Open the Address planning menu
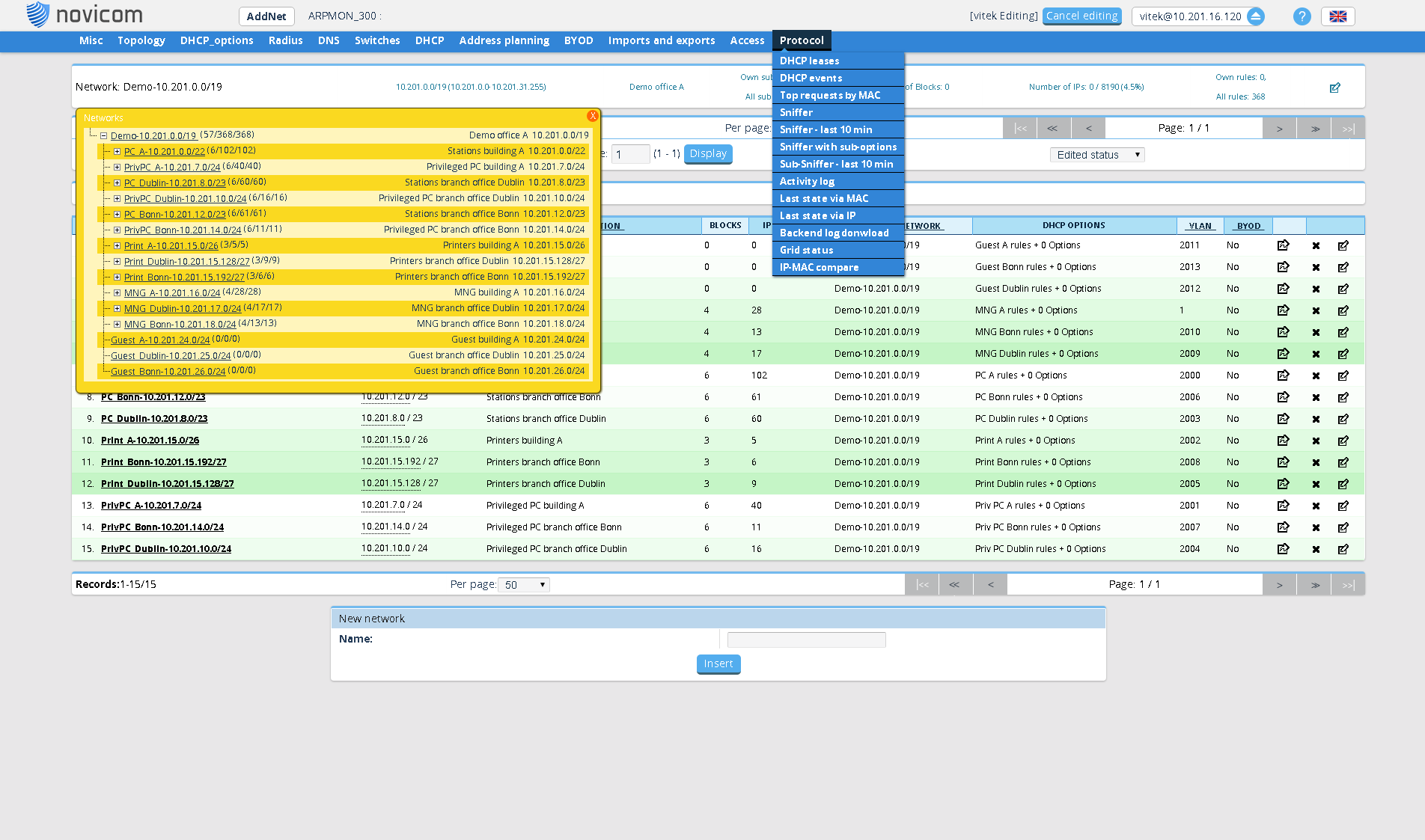 click(x=504, y=40)
